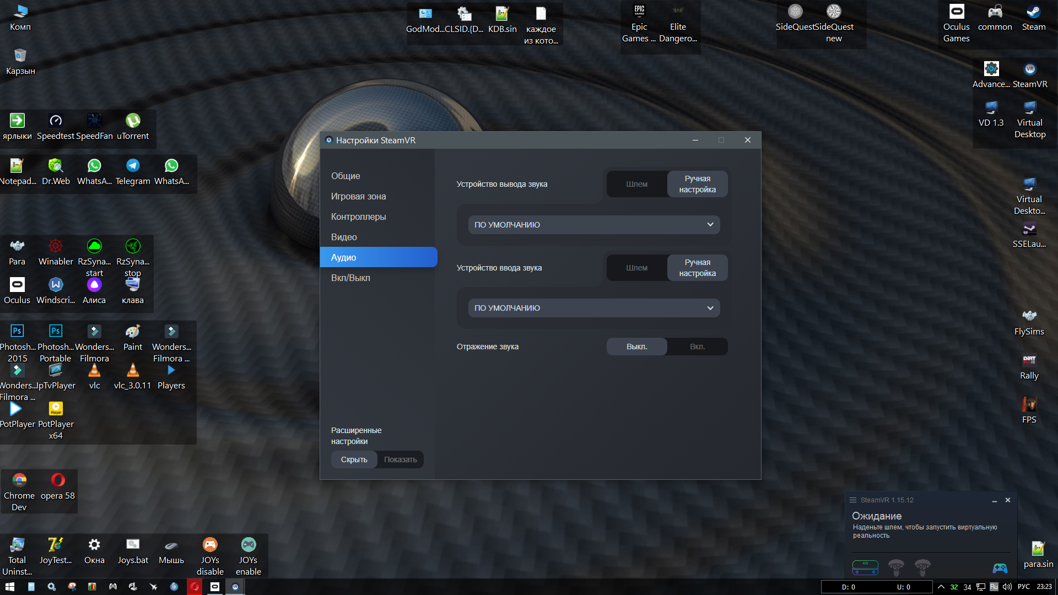Set audio output device to Шлем
This screenshot has width=1058, height=595.
636,184
